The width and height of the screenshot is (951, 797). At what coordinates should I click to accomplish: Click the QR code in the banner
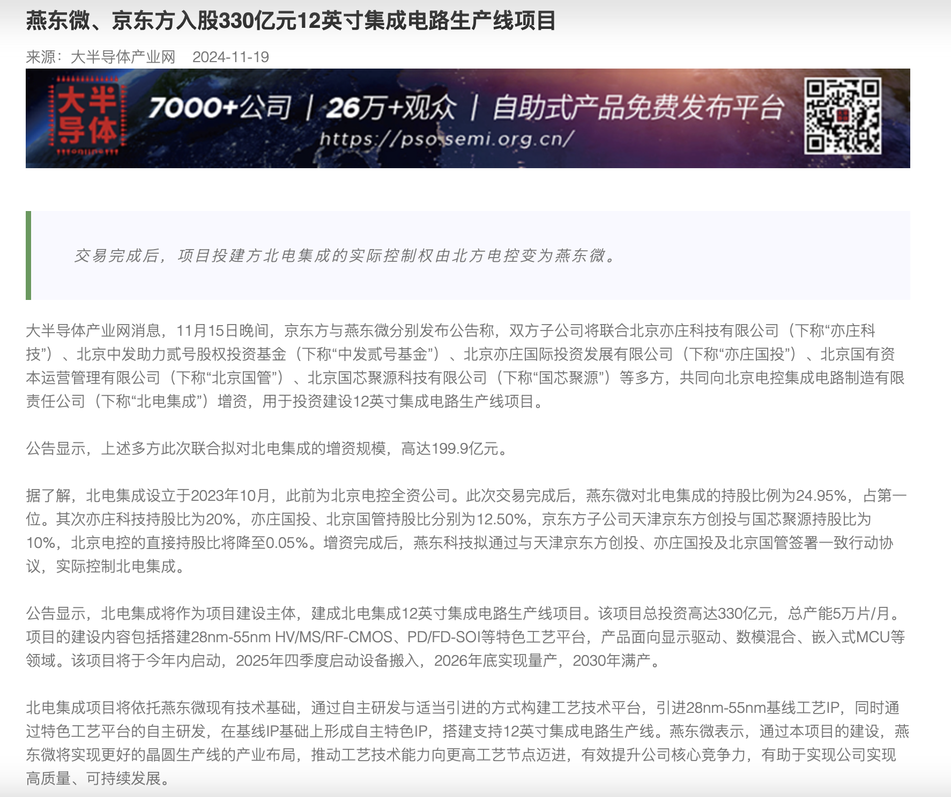pyautogui.click(x=842, y=116)
